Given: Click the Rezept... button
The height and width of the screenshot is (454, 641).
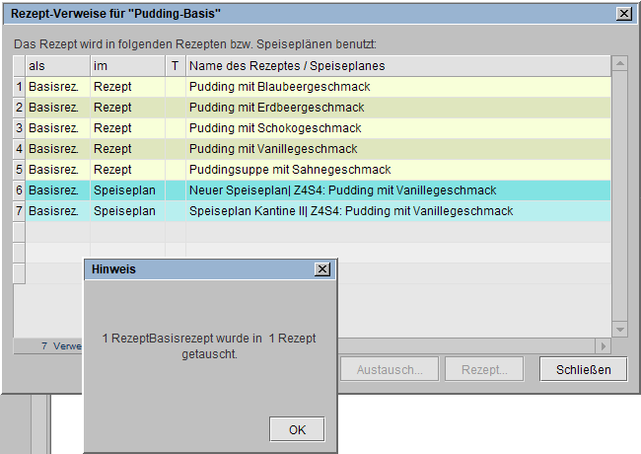Looking at the screenshot, I should click(484, 370).
